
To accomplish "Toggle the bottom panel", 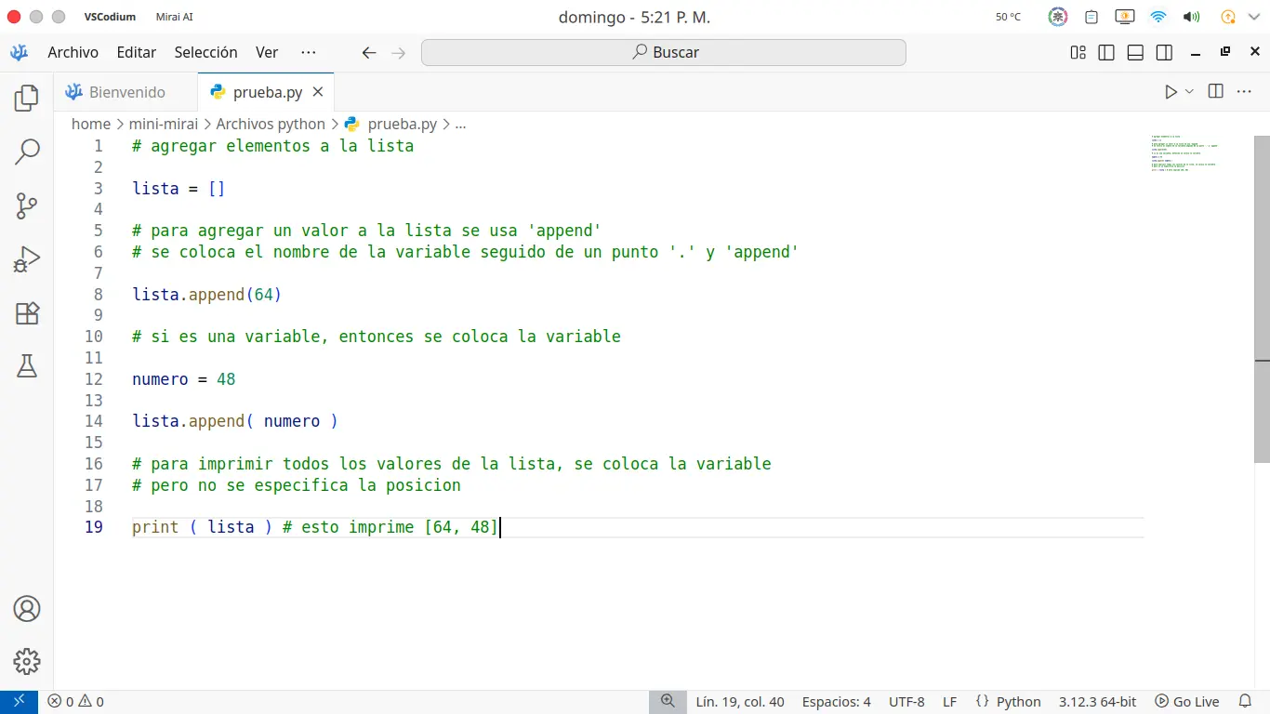I will click(x=1135, y=53).
